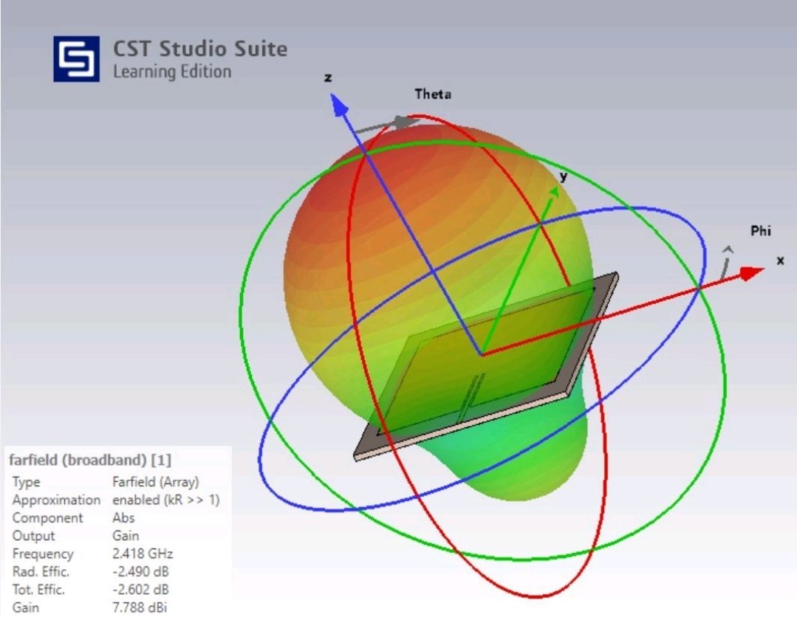Click the 'enabled (kR >> 1)' approximation value
Image resolution: width=797 pixels, height=617 pixels.
coord(166,500)
